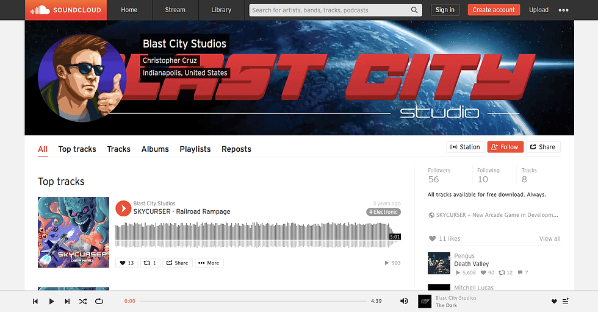Click the Sign in button
This screenshot has width=598, height=312.
[445, 10]
